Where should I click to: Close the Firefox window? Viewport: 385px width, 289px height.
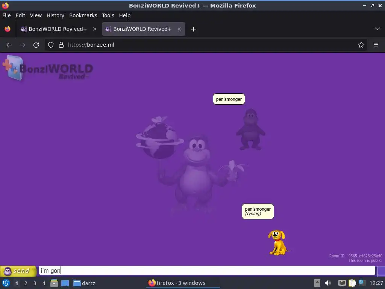380,5
